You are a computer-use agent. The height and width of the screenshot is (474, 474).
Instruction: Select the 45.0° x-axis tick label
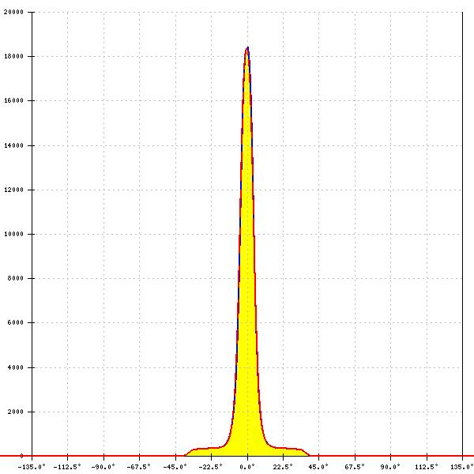318,466
